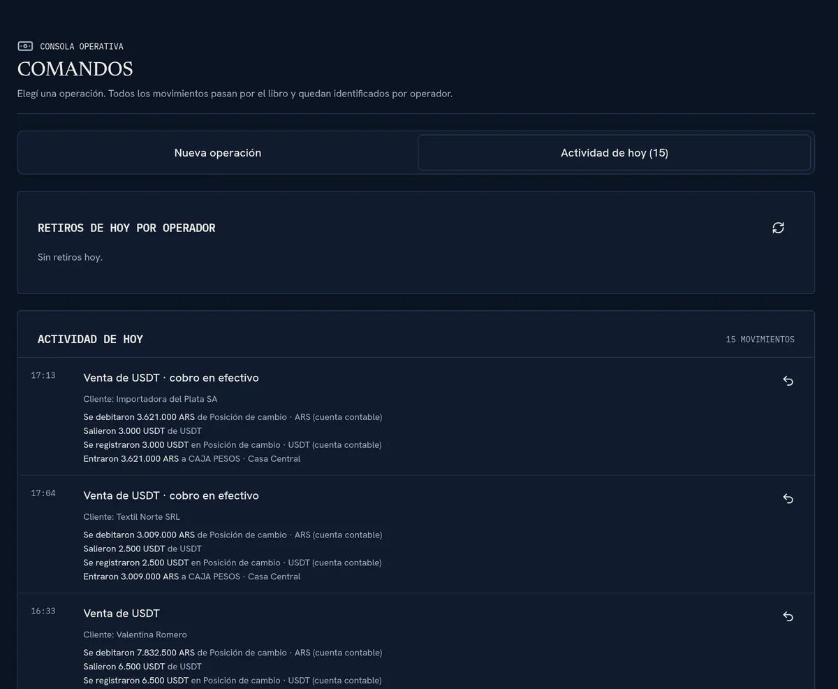Screen dimensions: 838x689
Task: Click 'Cliente: Textil Norte SRL'
Action: tap(131, 517)
